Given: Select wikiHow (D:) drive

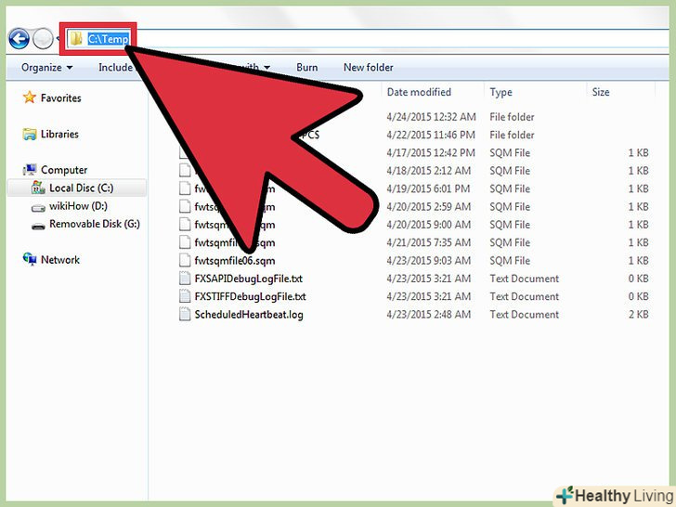Looking at the screenshot, I should pos(78,206).
